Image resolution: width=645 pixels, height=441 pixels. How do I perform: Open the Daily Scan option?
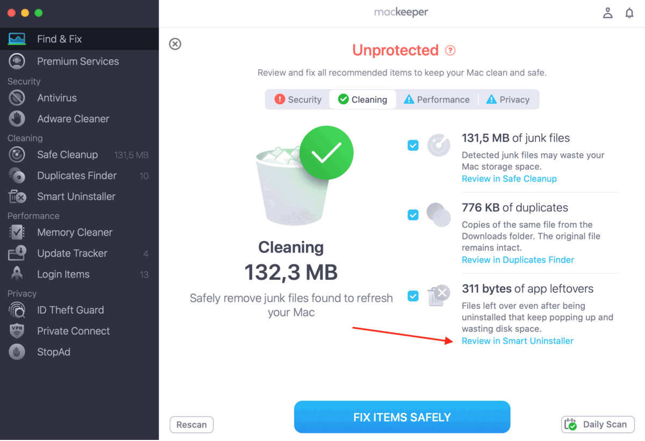tap(598, 424)
